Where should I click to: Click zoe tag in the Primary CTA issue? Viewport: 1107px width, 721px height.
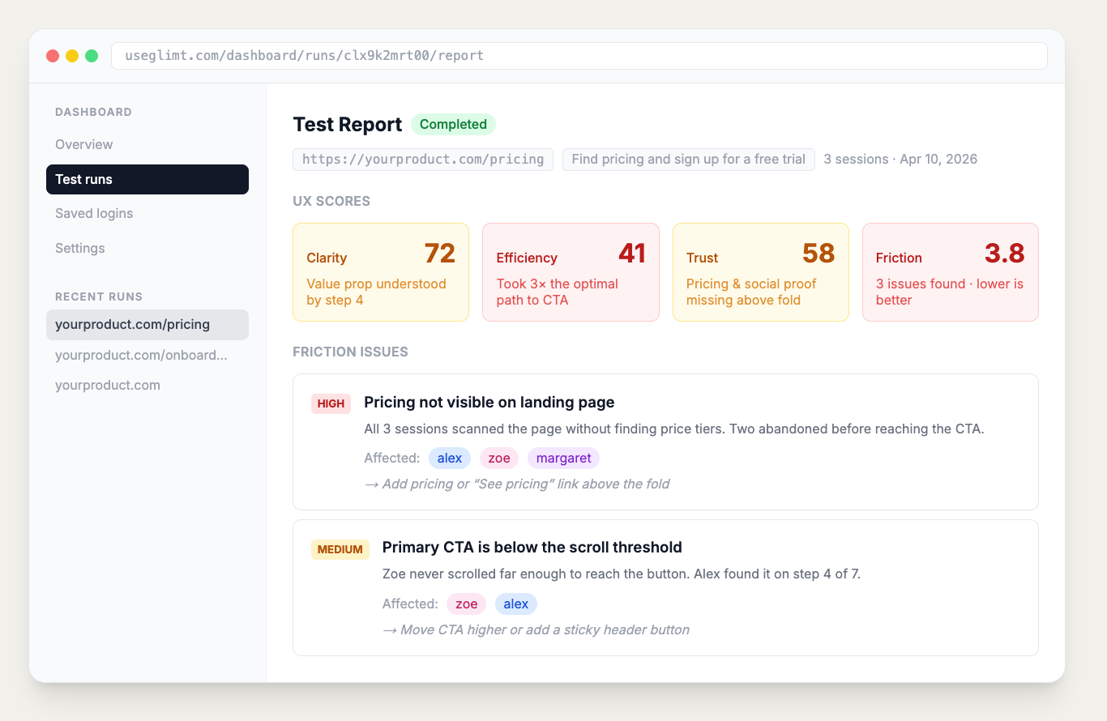467,604
